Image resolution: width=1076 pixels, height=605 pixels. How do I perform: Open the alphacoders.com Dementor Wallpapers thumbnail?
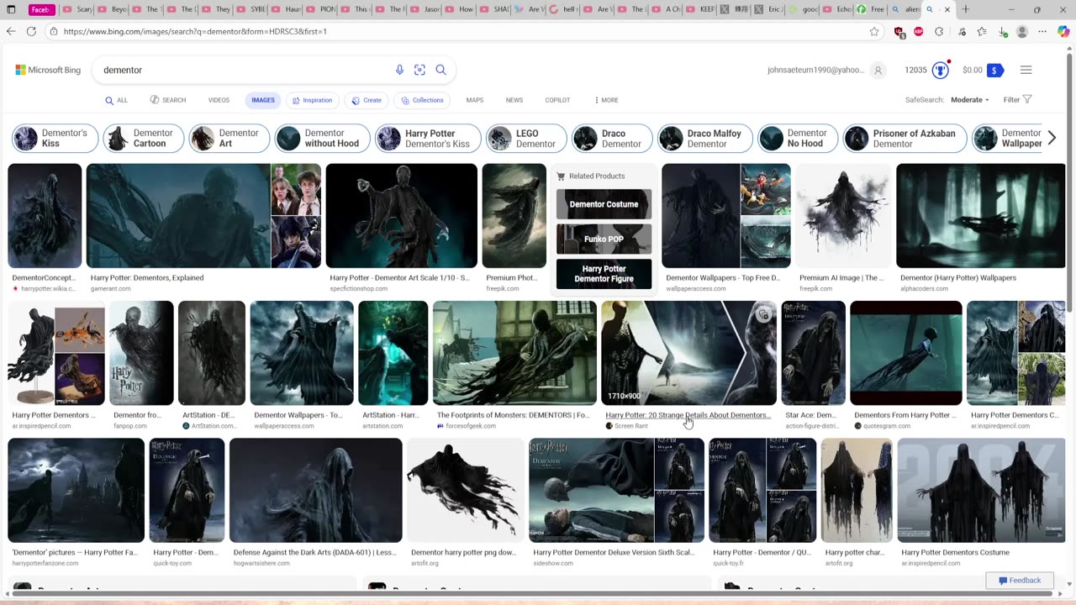[x=980, y=216]
